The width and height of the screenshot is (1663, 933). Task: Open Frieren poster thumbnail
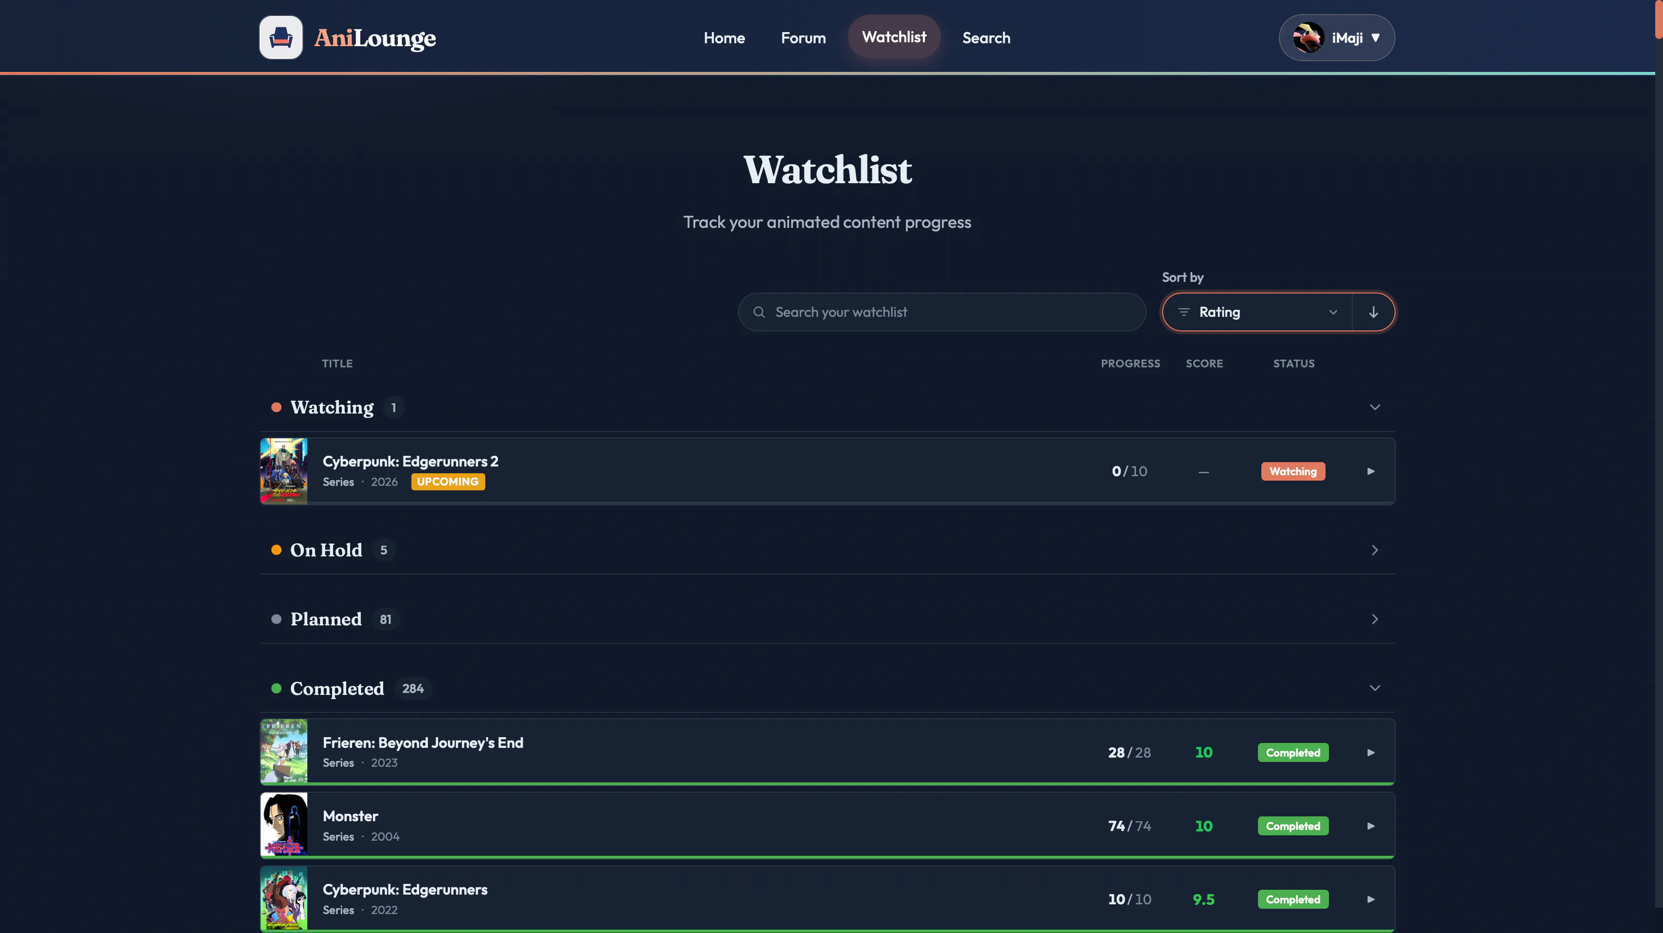tap(283, 751)
